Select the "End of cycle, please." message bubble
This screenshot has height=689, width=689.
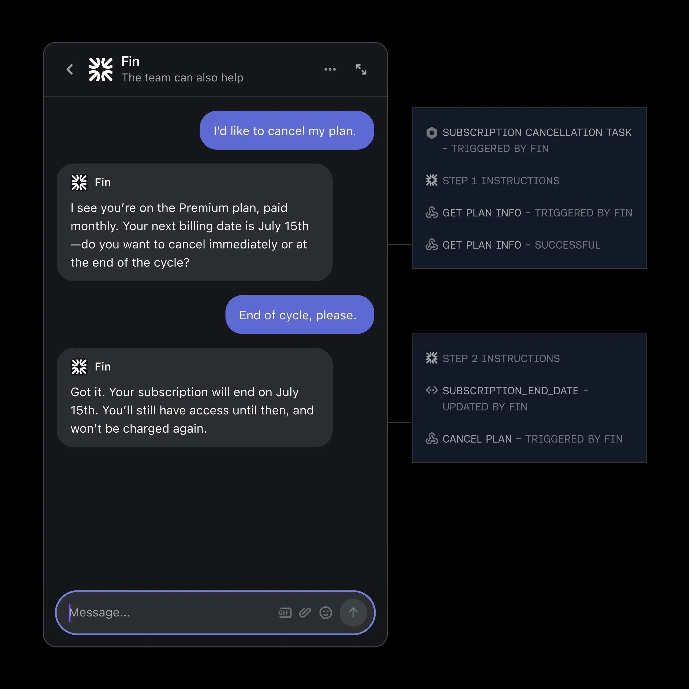coord(299,314)
